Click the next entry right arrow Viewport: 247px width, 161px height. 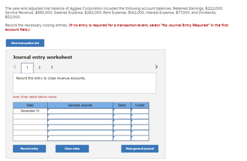pyautogui.click(x=156, y=67)
